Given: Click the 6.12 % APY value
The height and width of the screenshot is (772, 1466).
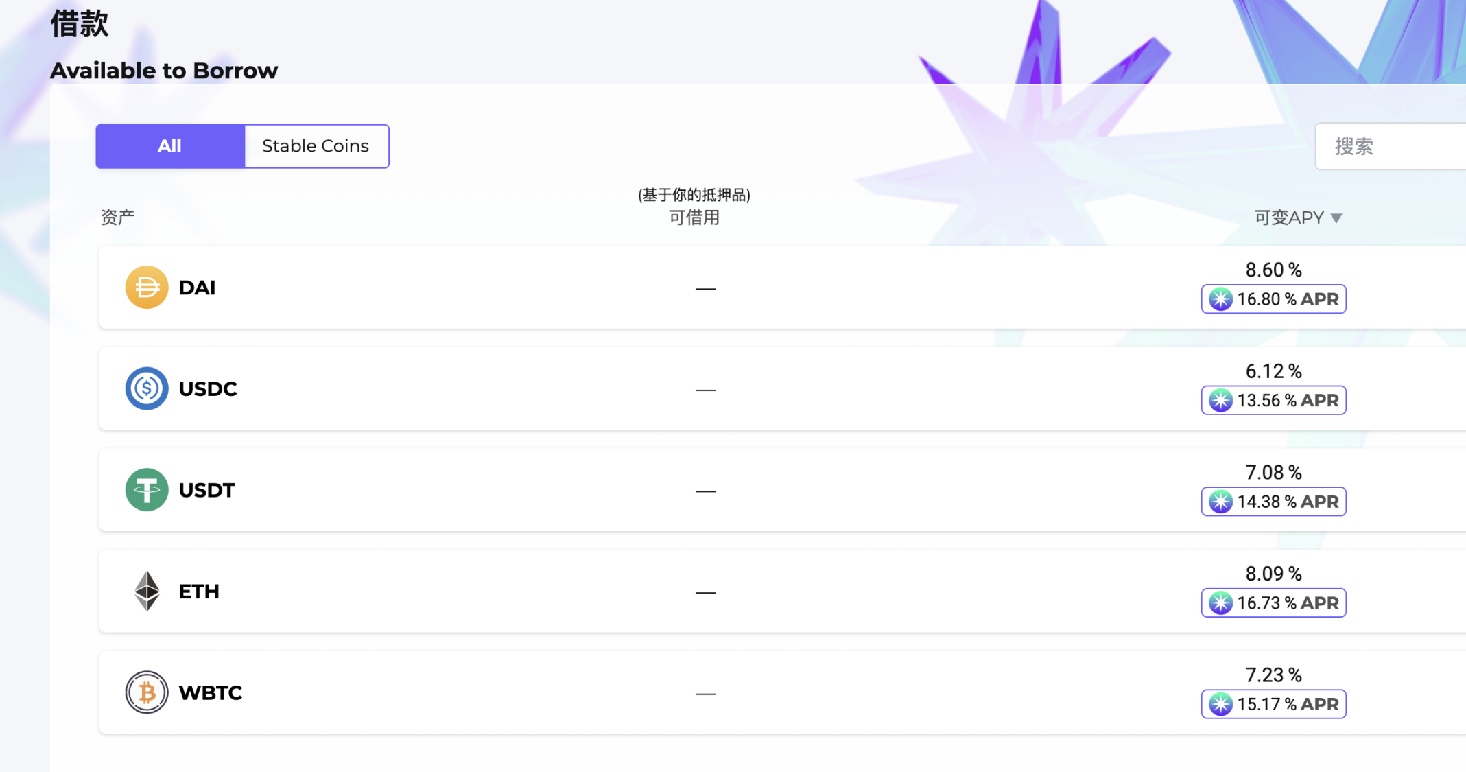Looking at the screenshot, I should pyautogui.click(x=1273, y=371).
